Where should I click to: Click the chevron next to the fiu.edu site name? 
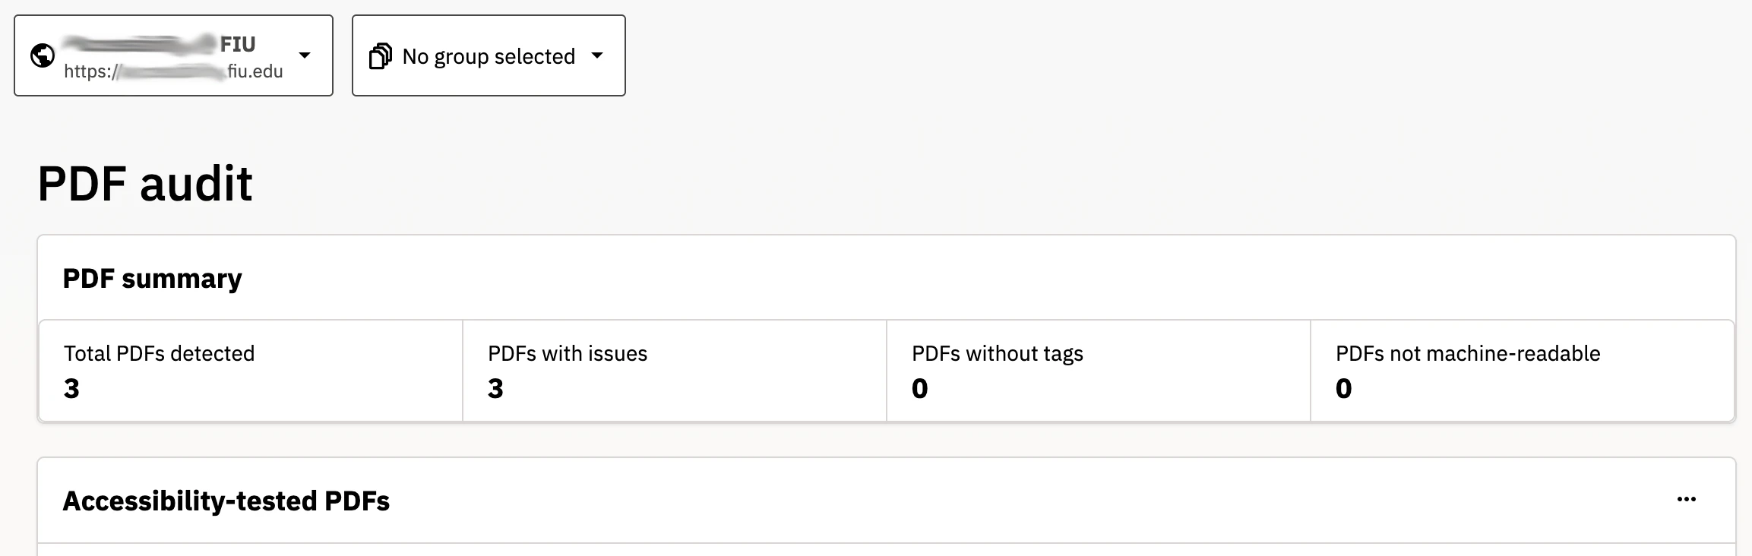[306, 55]
